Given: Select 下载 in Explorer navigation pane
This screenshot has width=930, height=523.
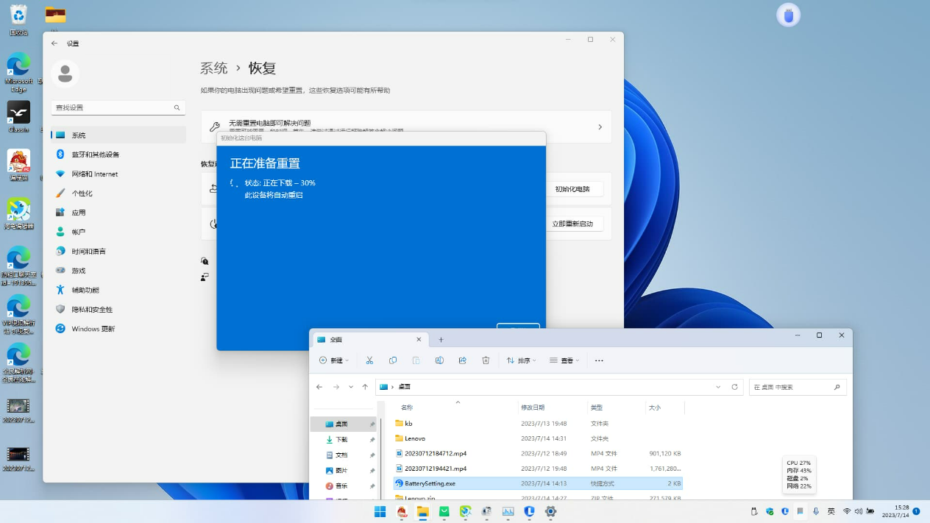Looking at the screenshot, I should [342, 440].
